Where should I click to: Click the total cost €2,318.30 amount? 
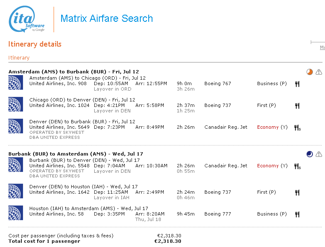168,241
